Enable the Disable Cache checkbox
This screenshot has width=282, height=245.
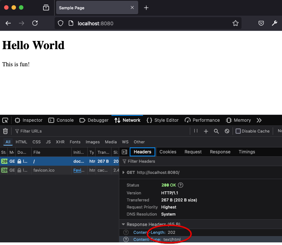pos(238,131)
